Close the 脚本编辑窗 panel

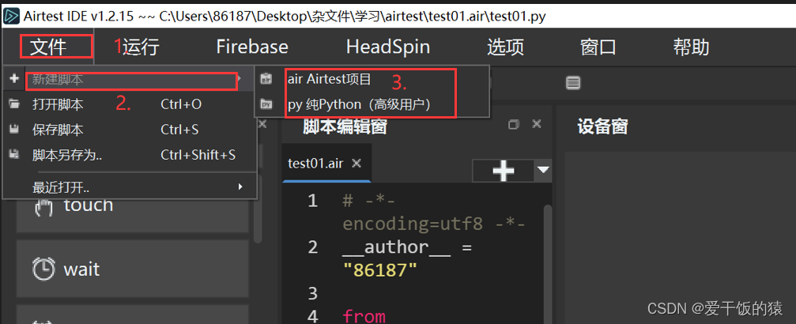tap(536, 123)
